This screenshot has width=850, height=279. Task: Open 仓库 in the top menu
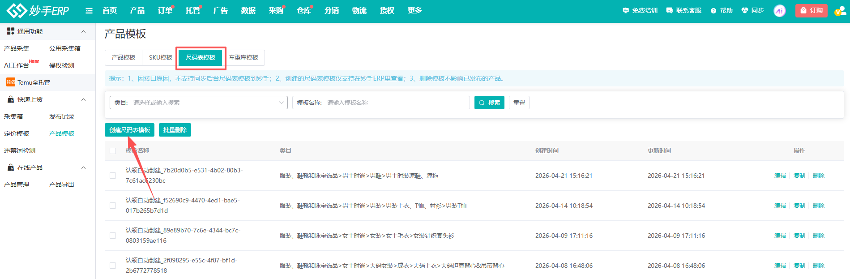click(x=304, y=10)
